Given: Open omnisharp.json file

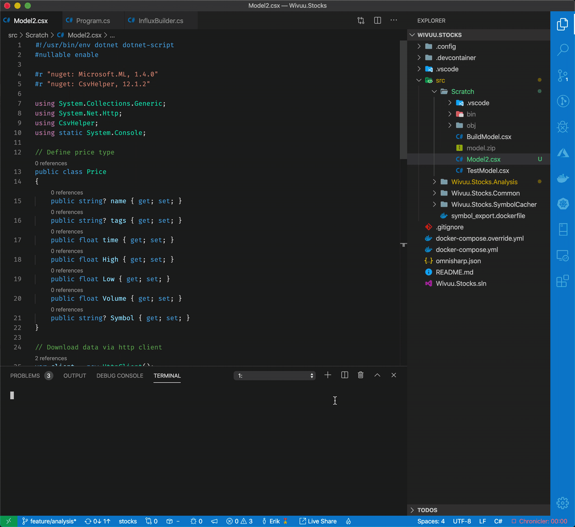Looking at the screenshot, I should pos(478,261).
